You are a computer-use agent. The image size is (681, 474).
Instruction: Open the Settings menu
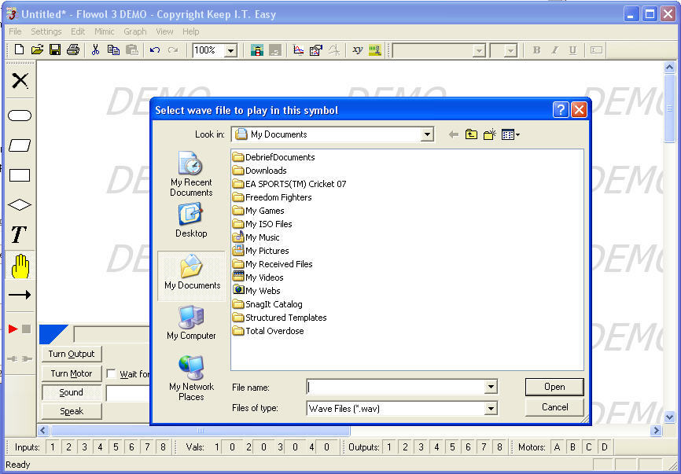pos(46,31)
